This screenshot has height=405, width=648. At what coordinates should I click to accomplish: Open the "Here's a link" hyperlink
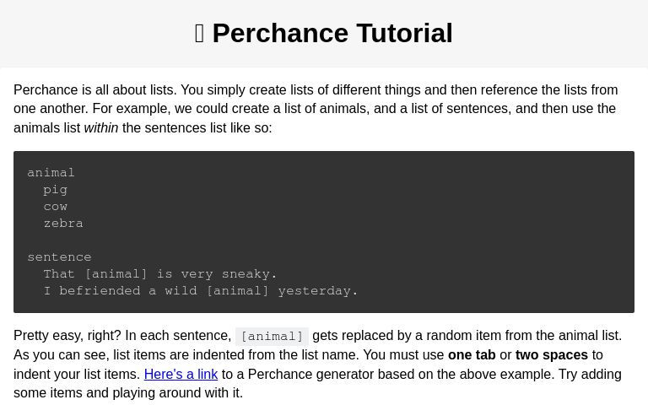coord(181,374)
